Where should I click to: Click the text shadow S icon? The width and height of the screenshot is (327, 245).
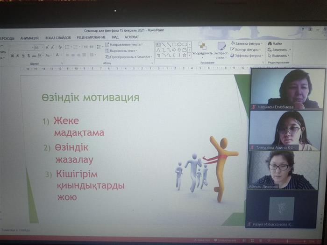[x=28, y=56]
